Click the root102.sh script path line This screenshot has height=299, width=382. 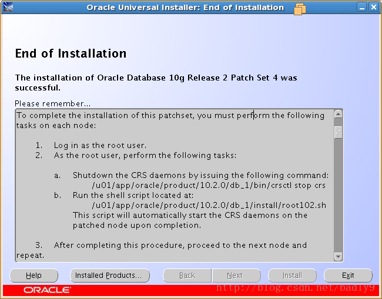point(209,205)
